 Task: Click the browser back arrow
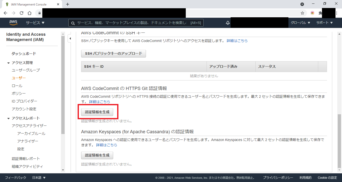5,13
